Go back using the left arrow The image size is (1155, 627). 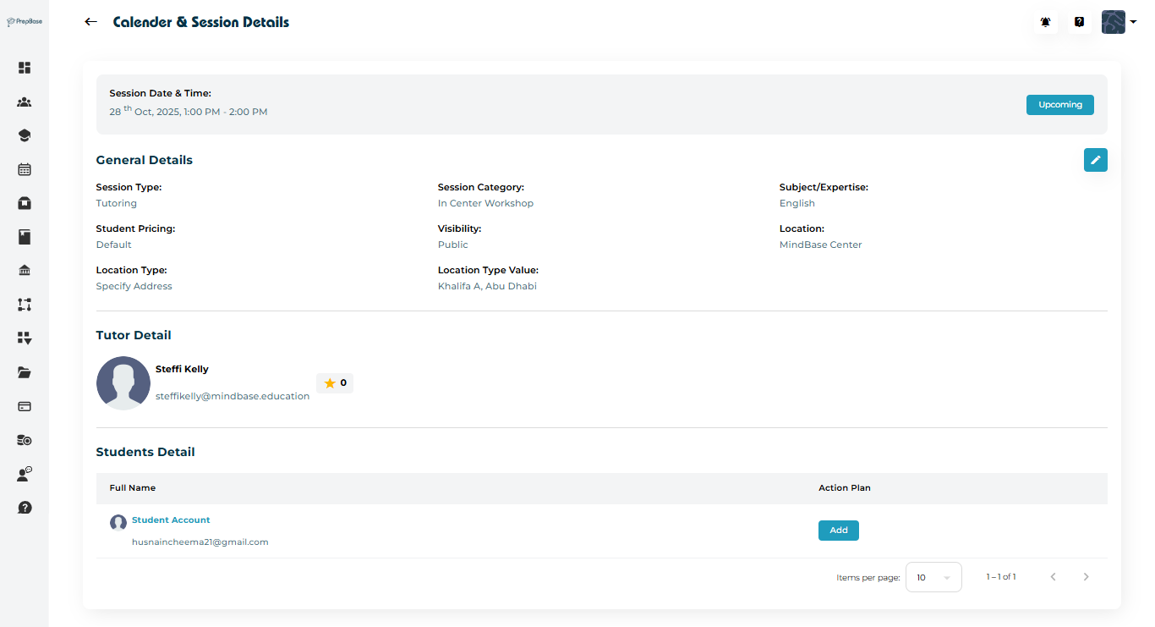point(91,22)
